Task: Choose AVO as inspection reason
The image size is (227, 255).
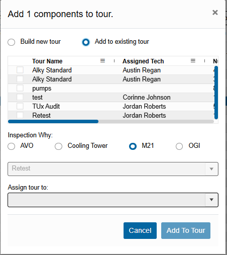Action: 12,146
